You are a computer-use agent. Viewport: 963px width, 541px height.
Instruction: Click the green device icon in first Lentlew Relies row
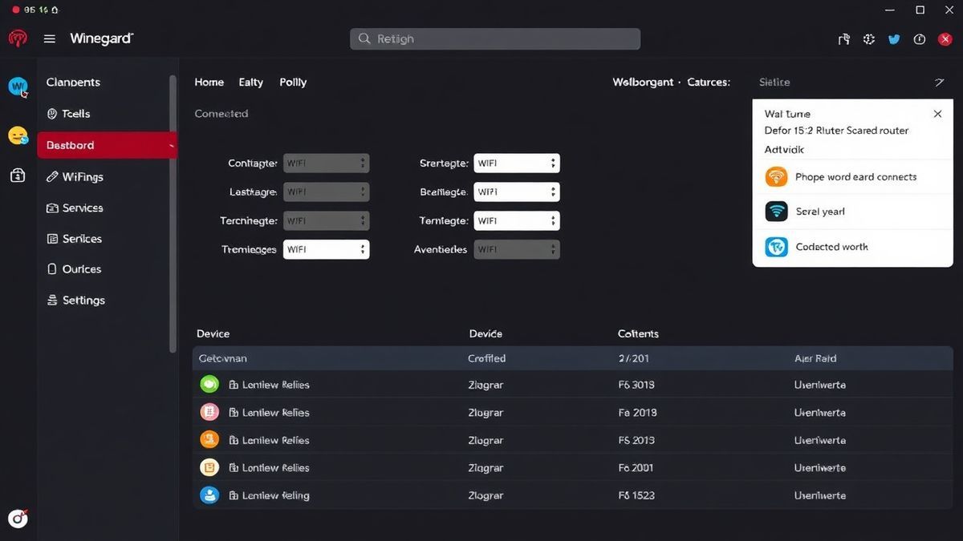click(x=209, y=384)
